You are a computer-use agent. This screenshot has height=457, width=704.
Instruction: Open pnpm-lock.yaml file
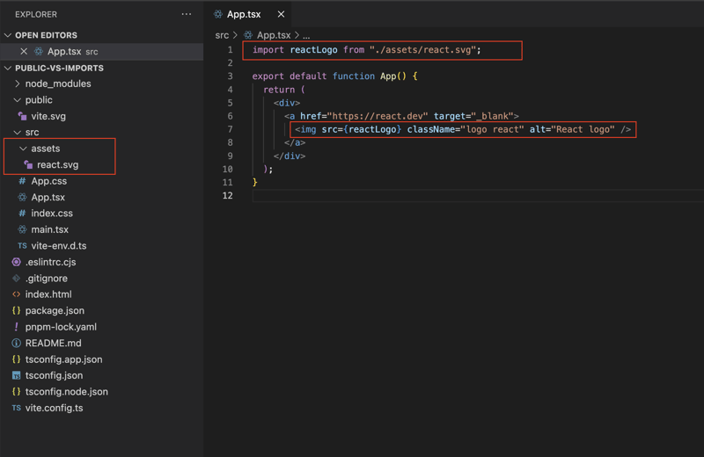(61, 327)
